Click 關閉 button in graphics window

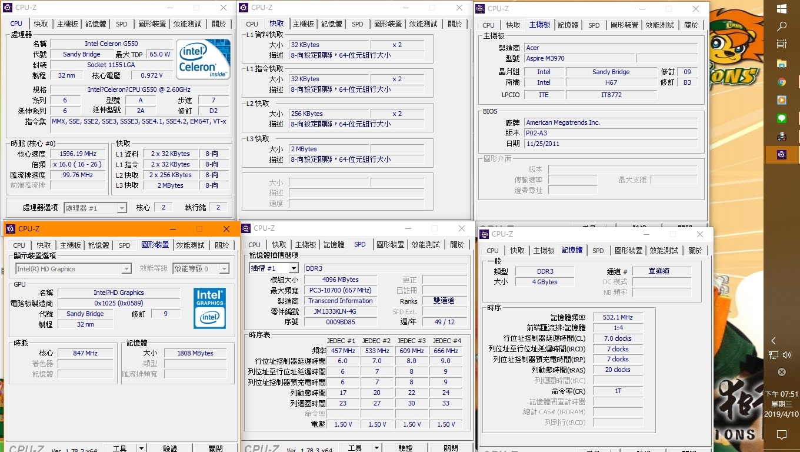point(215,448)
